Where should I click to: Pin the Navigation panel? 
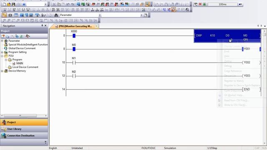(x=42, y=25)
